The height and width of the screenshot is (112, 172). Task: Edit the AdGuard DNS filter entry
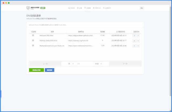[134, 36]
